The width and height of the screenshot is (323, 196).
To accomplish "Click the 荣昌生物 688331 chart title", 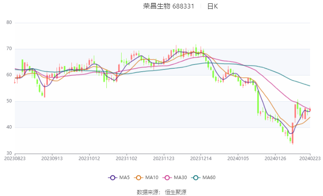I will coord(168,6).
